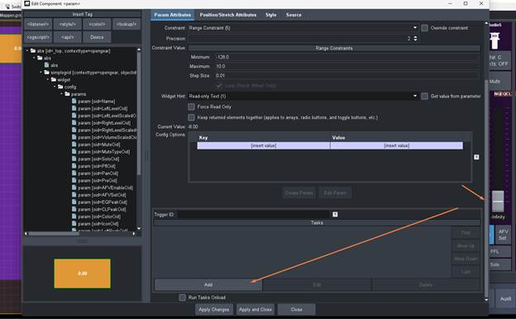Enable the Override constraint checkbox

[424, 28]
